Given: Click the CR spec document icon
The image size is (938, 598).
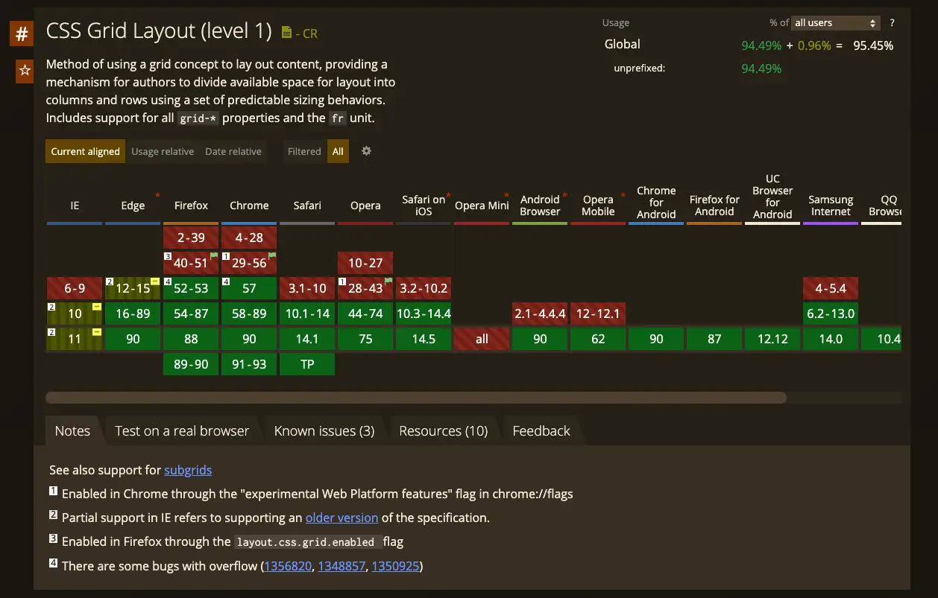Looking at the screenshot, I should click(x=287, y=33).
